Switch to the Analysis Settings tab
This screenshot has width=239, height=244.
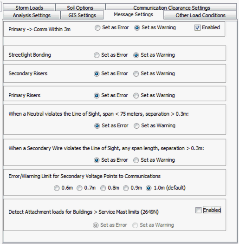[x=32, y=15]
